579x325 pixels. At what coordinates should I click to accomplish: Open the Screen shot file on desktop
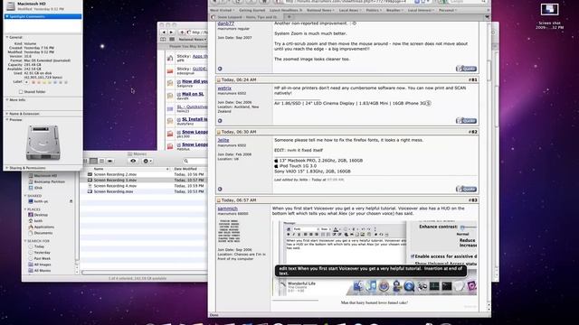pyautogui.click(x=549, y=15)
